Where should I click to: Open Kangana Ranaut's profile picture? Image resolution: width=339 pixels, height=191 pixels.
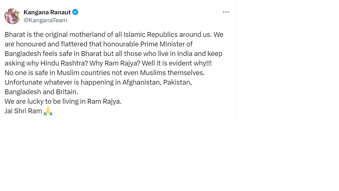pyautogui.click(x=12, y=16)
